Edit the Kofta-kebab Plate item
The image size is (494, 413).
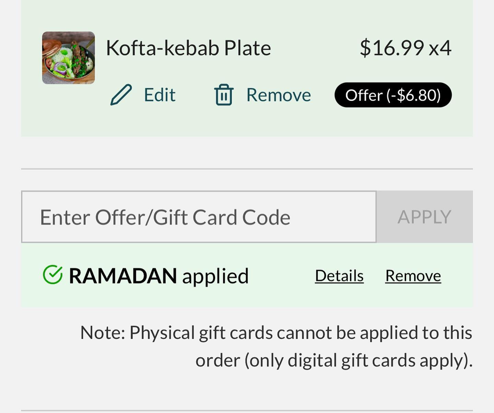[159, 95]
